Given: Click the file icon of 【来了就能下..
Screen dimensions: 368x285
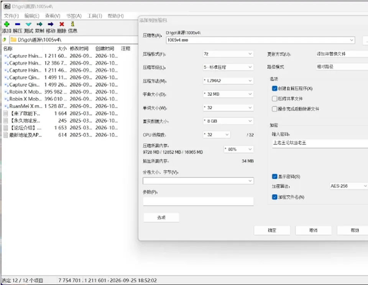Looking at the screenshot, I should [x=6, y=114].
